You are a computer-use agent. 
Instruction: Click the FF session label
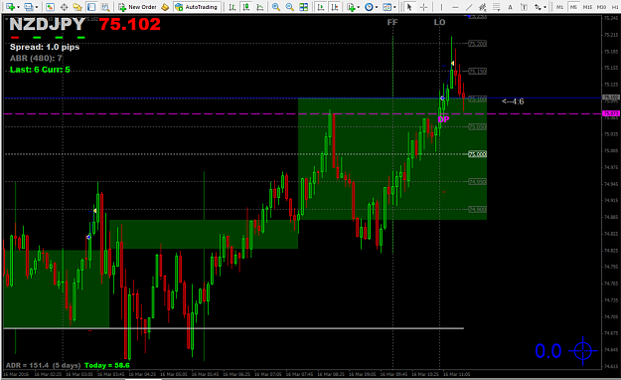tap(392, 22)
